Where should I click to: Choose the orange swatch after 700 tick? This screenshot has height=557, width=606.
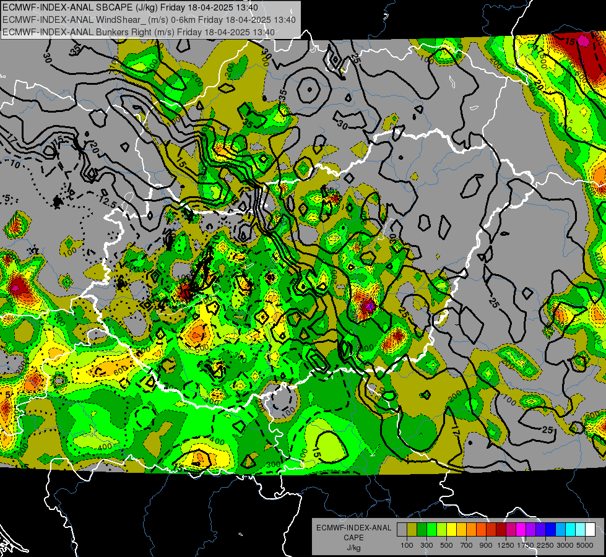pos(471,530)
